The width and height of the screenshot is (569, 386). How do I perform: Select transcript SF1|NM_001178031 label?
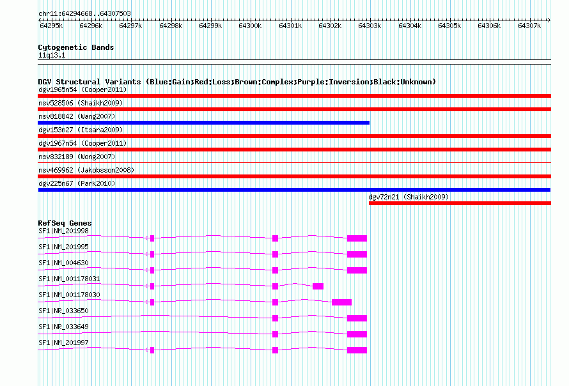(69, 279)
